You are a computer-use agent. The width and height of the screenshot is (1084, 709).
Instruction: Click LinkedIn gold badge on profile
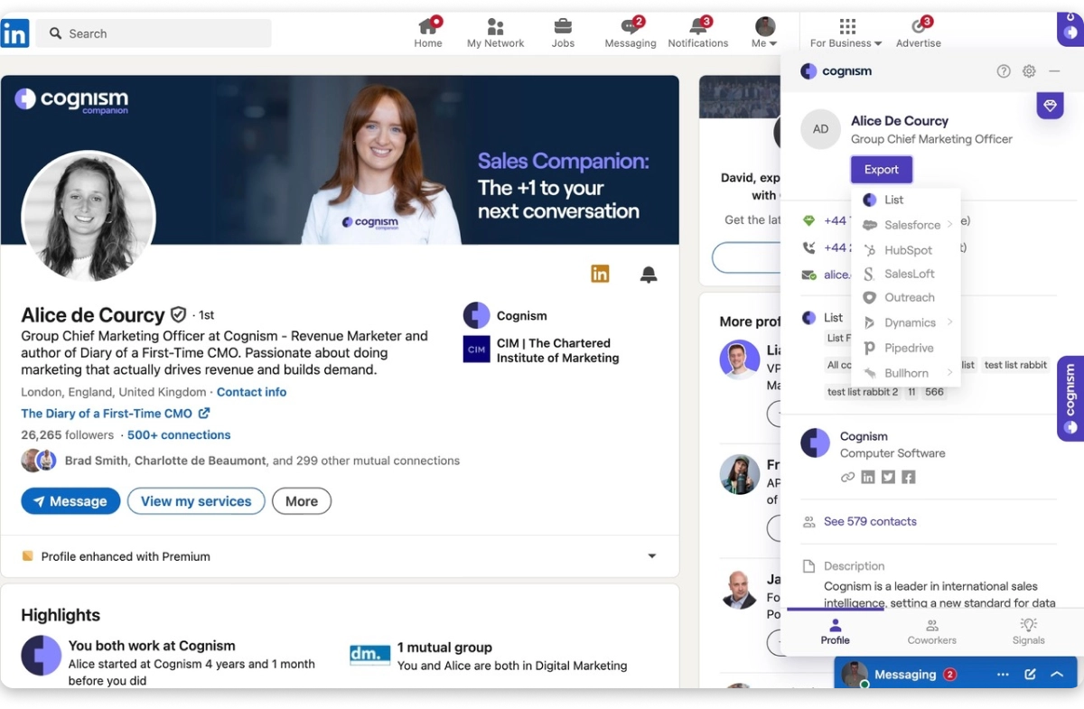(600, 274)
